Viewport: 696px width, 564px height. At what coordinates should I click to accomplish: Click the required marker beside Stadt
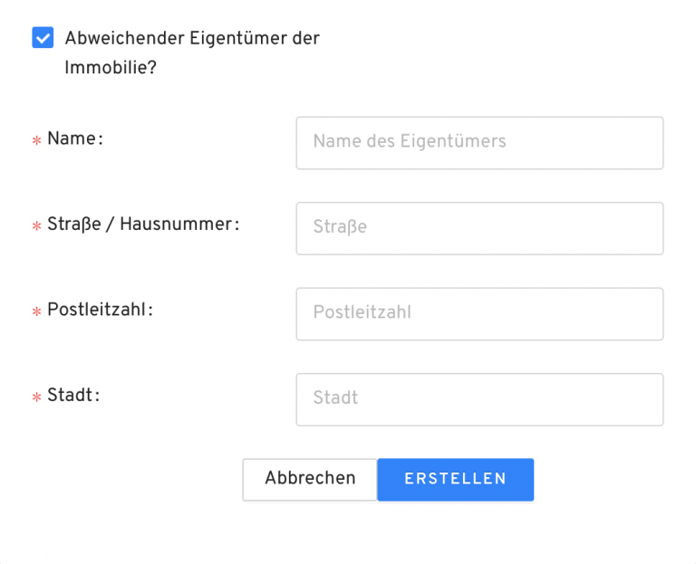click(37, 397)
